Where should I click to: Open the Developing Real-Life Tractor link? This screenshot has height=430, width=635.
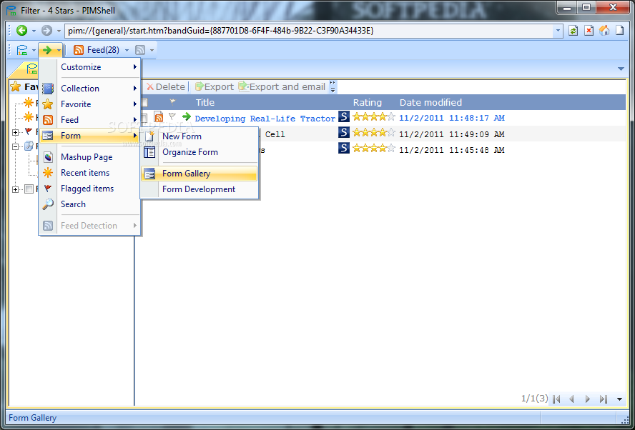coord(265,119)
